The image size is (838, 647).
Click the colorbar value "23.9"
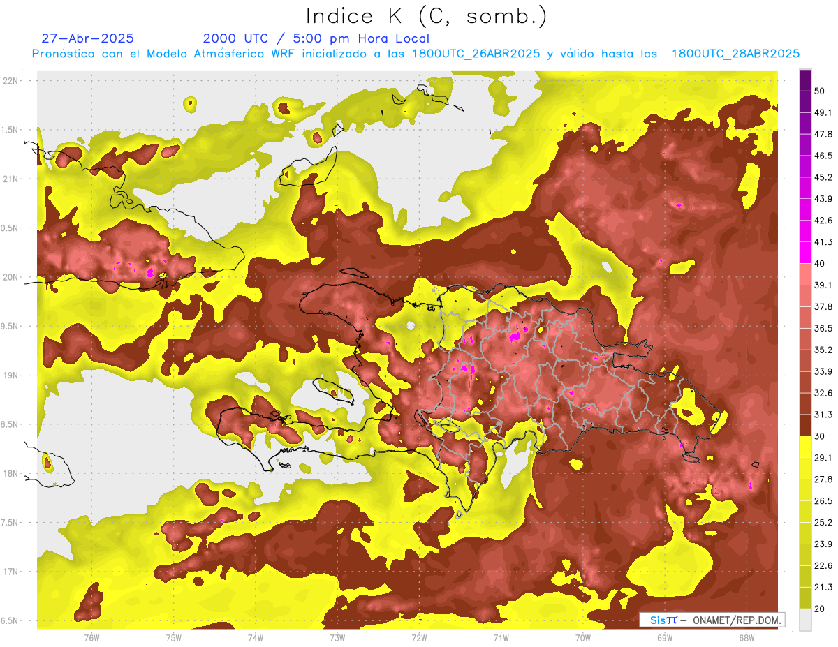click(x=823, y=544)
